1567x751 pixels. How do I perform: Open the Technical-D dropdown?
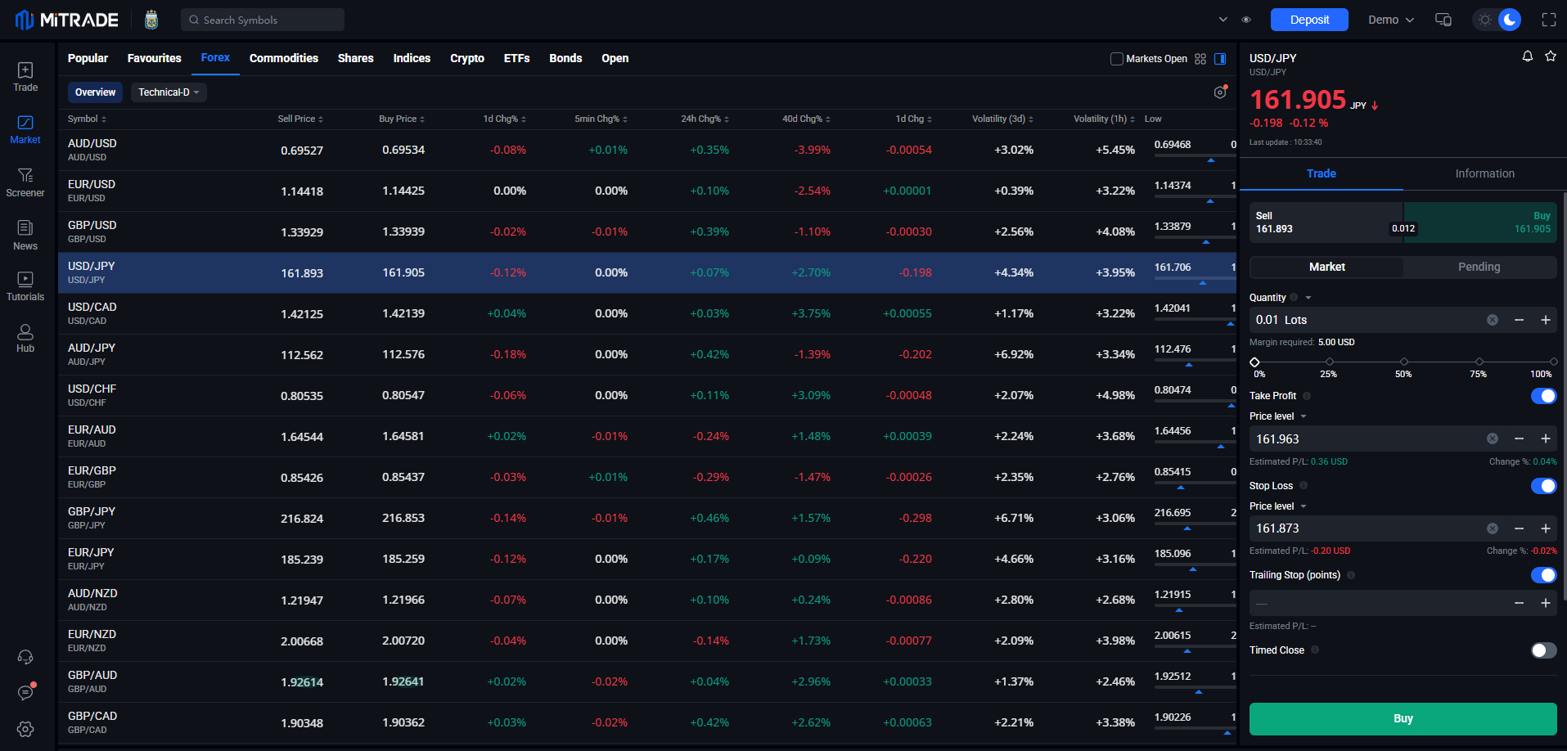click(169, 92)
